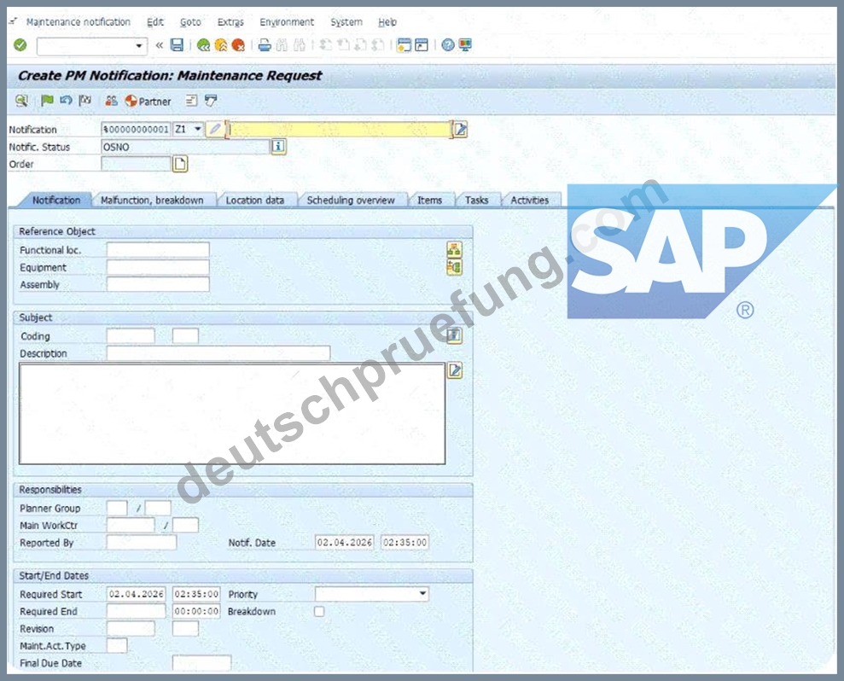Image resolution: width=844 pixels, height=681 pixels.
Task: Click the create Order document icon
Action: [180, 164]
